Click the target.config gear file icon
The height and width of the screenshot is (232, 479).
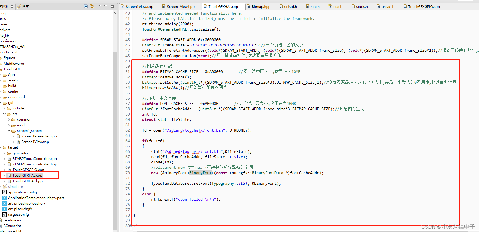(x=4, y=215)
